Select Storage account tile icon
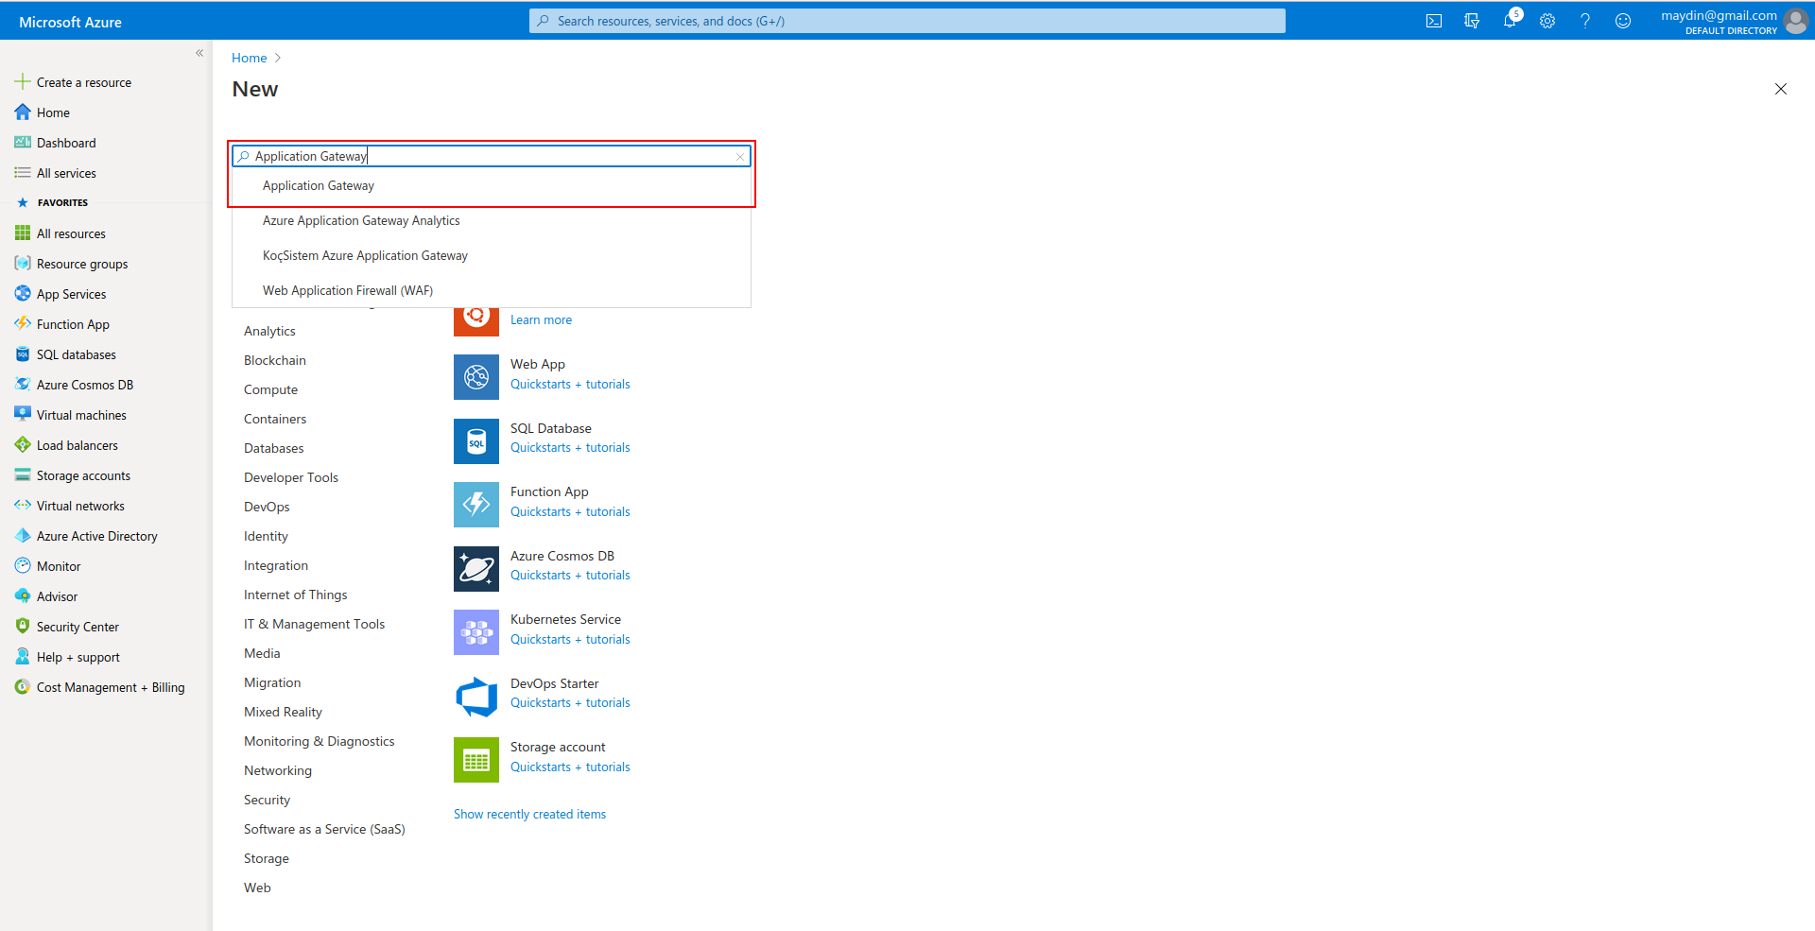Viewport: 1815px width, 931px height. pyautogui.click(x=476, y=760)
